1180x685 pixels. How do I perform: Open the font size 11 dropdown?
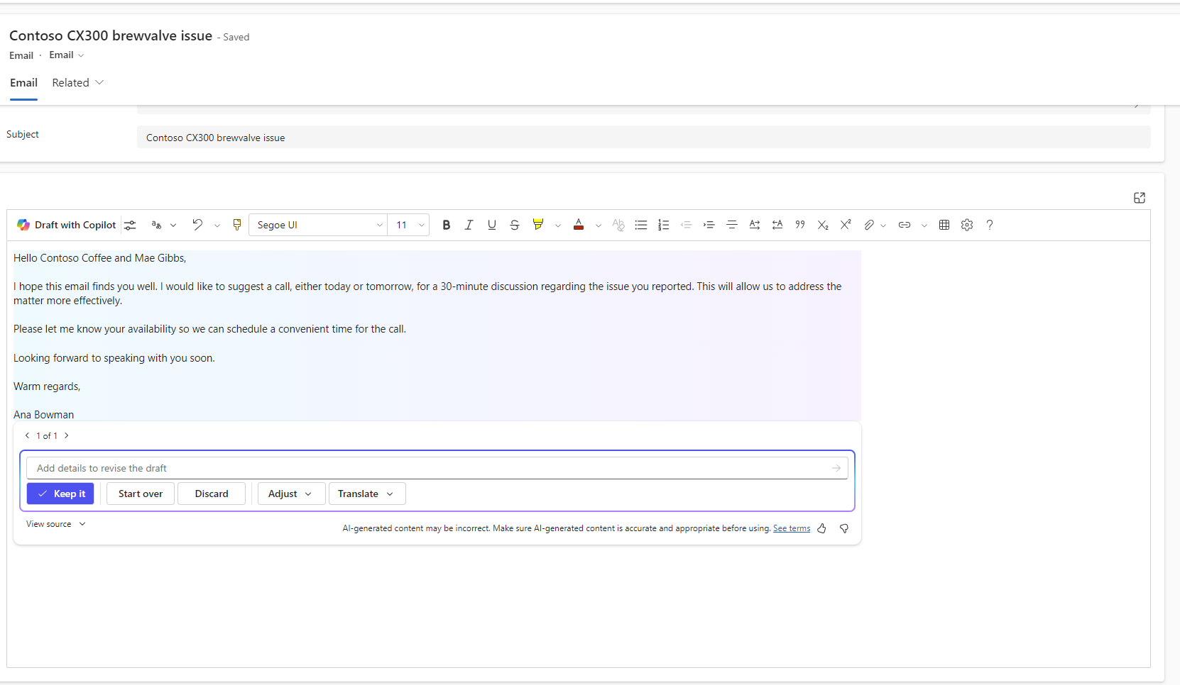pyautogui.click(x=409, y=225)
